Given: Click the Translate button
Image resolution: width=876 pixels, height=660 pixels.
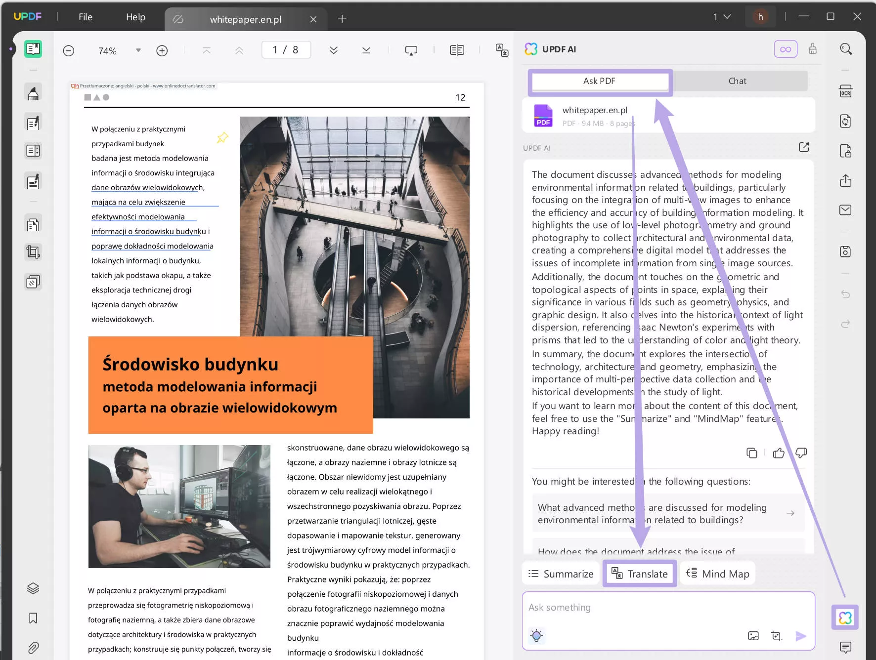Looking at the screenshot, I should 640,574.
